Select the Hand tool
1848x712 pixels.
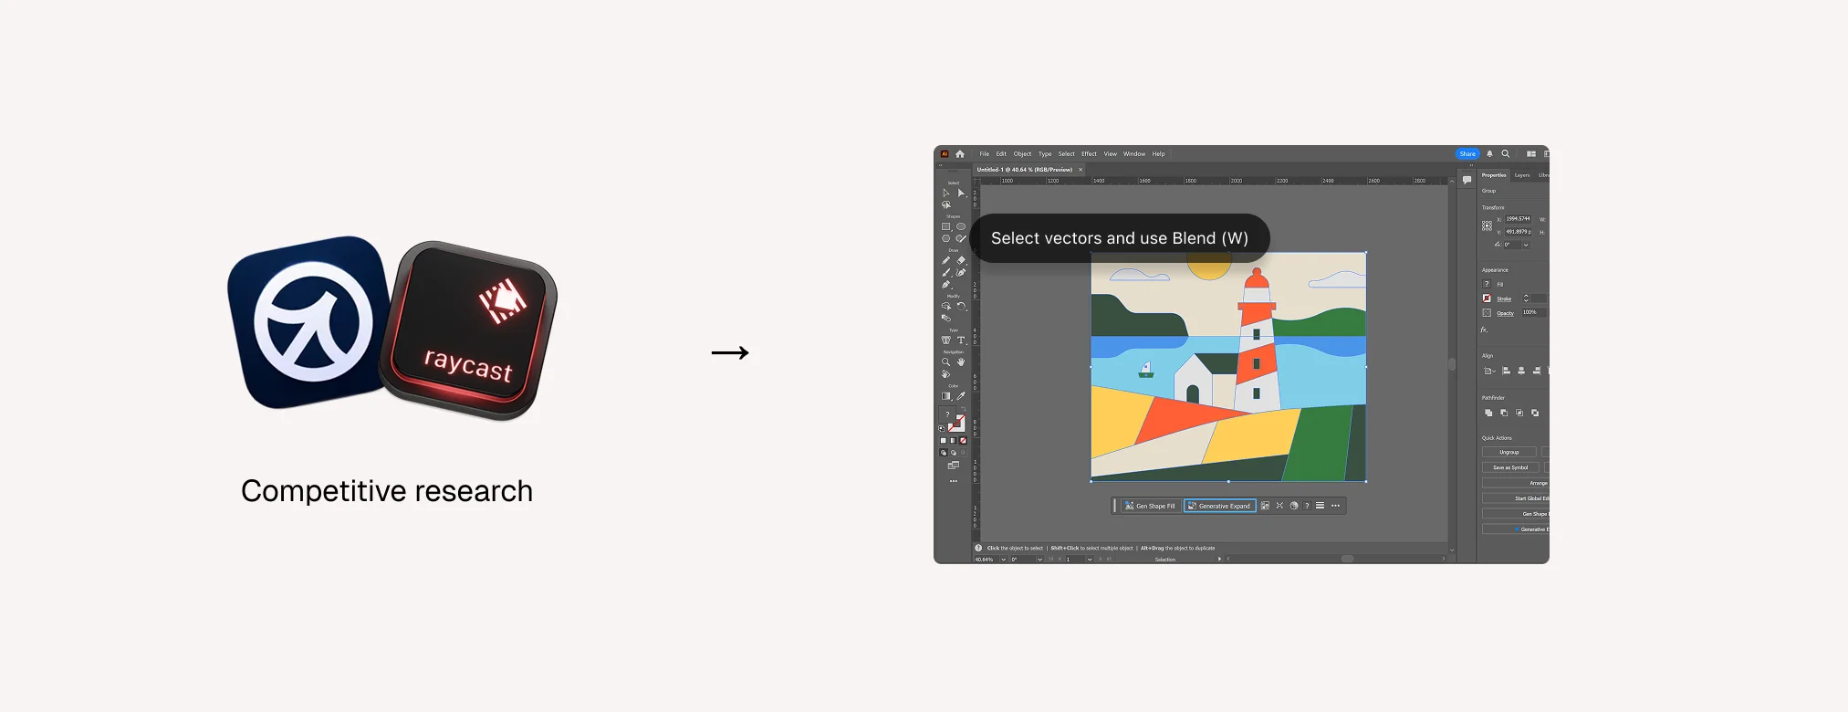coord(961,362)
